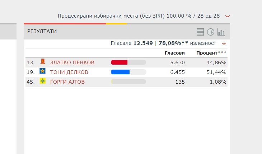Click the 51,44% percentage value
The image size is (262, 154).
click(x=216, y=72)
